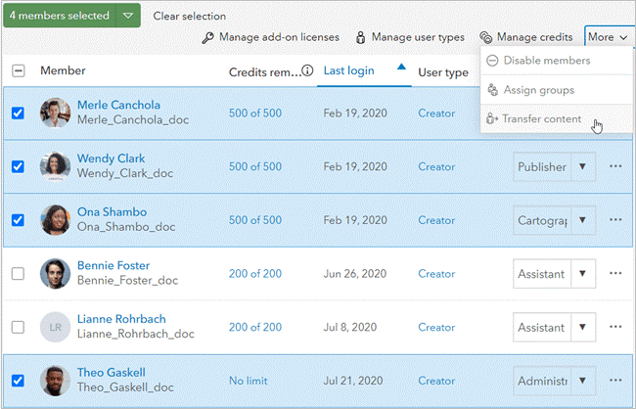Expand the 4 members selected dropdown
This screenshot has width=636, height=409.
128,16
